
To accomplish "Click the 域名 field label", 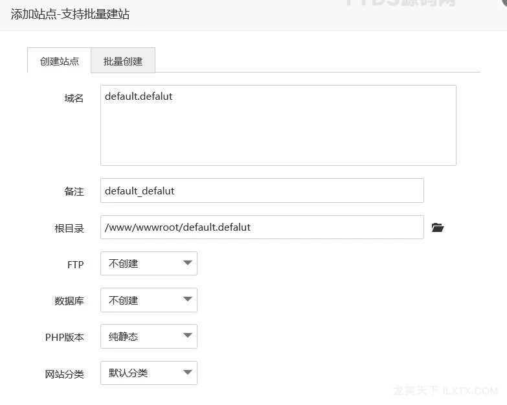I will (x=74, y=98).
